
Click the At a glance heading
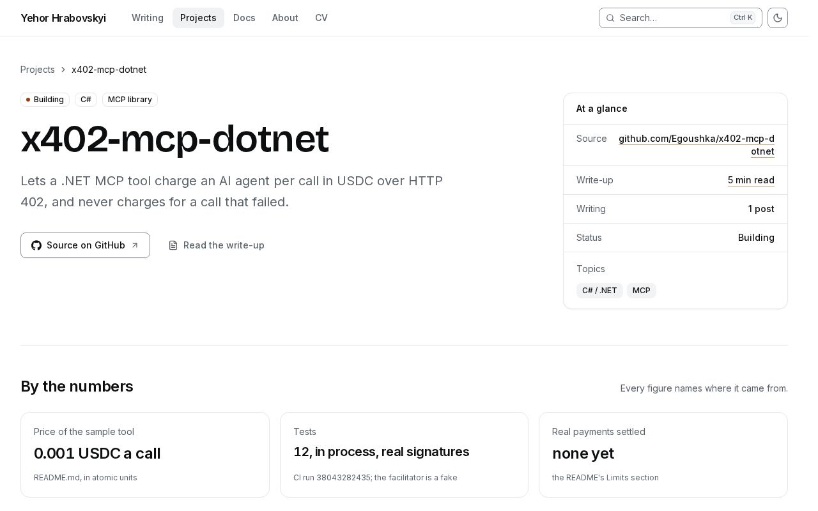(x=602, y=109)
